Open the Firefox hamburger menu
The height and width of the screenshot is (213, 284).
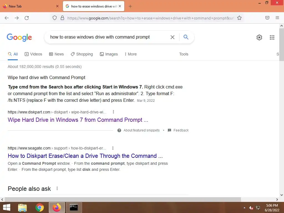tap(277, 18)
